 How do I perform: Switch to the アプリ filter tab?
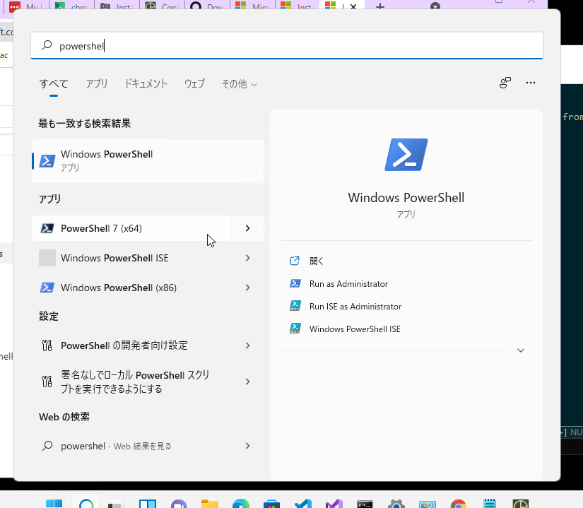pyautogui.click(x=97, y=83)
